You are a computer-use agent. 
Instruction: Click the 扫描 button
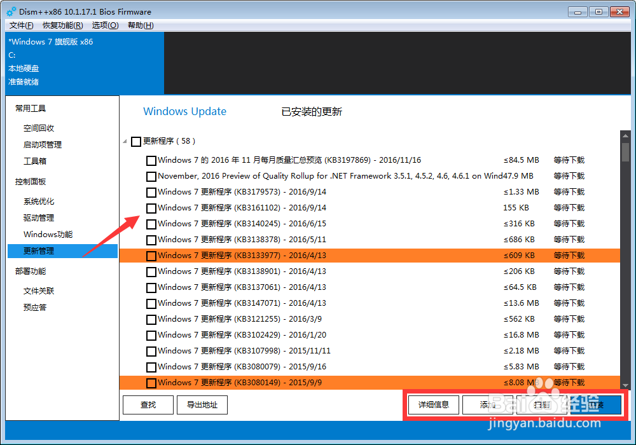[541, 405]
